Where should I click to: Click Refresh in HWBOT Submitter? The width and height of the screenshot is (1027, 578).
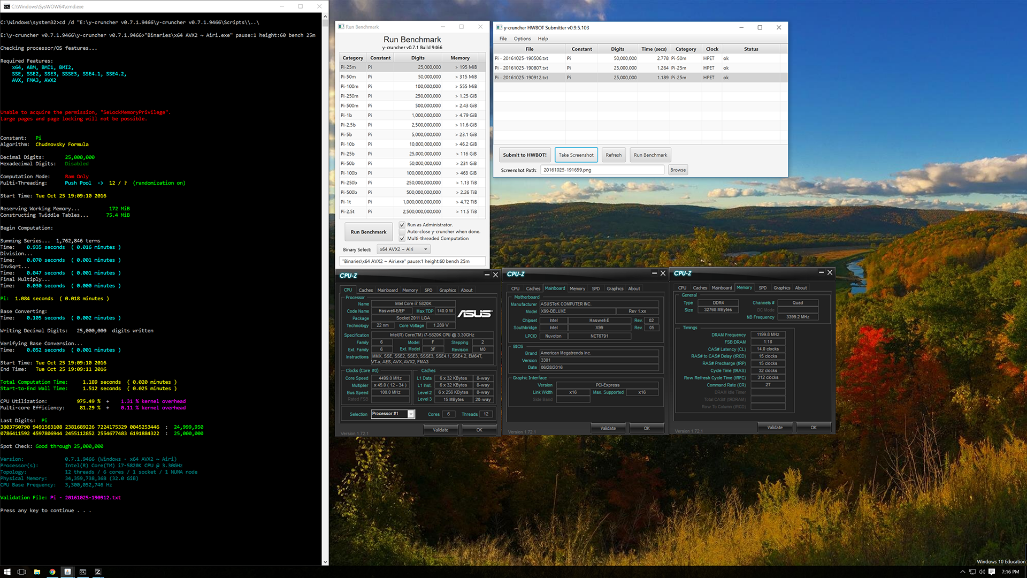[x=614, y=155]
